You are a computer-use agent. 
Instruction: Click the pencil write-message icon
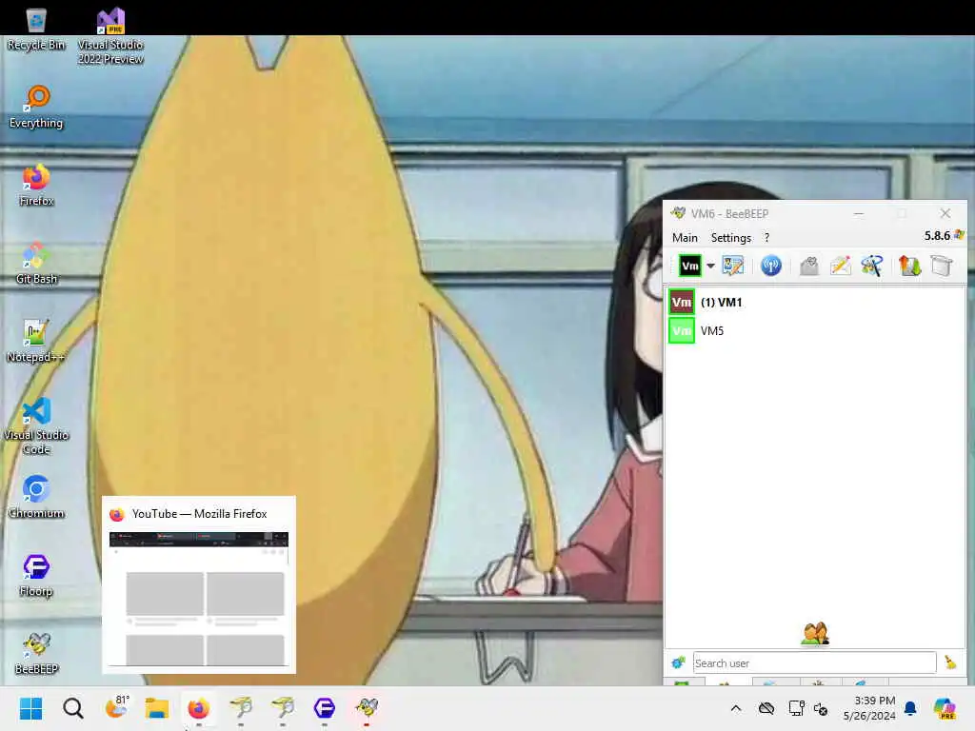pos(840,267)
